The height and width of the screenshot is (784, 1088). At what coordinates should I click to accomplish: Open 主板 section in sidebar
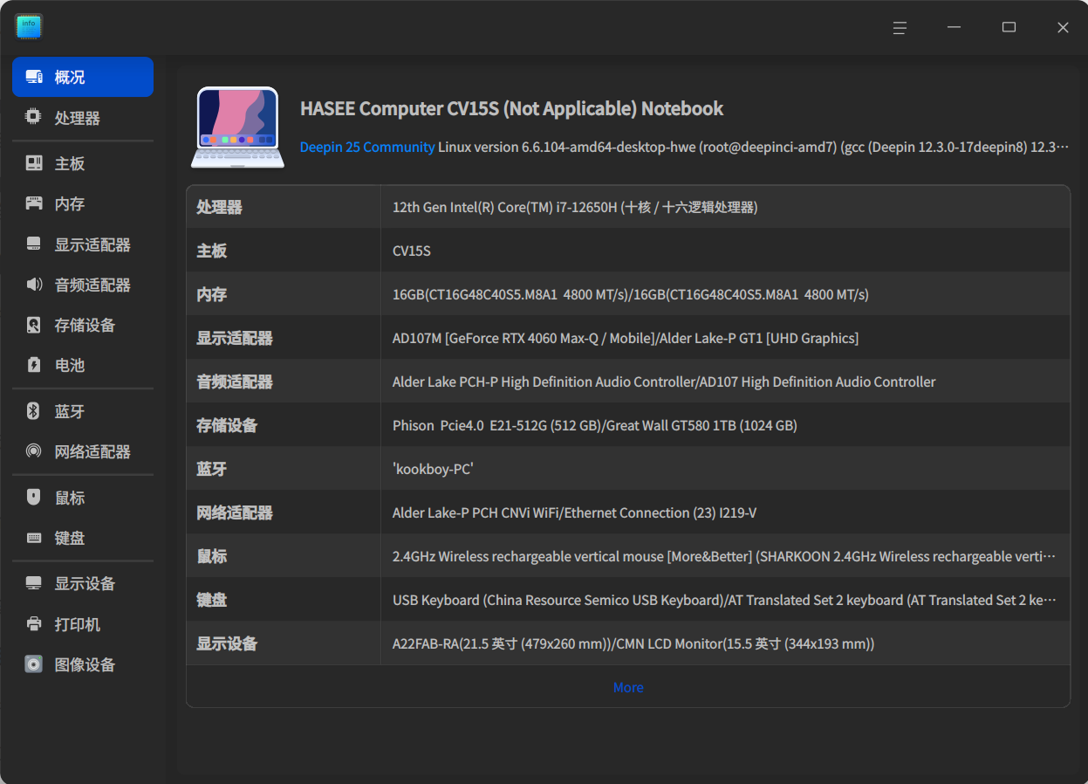[x=83, y=163]
